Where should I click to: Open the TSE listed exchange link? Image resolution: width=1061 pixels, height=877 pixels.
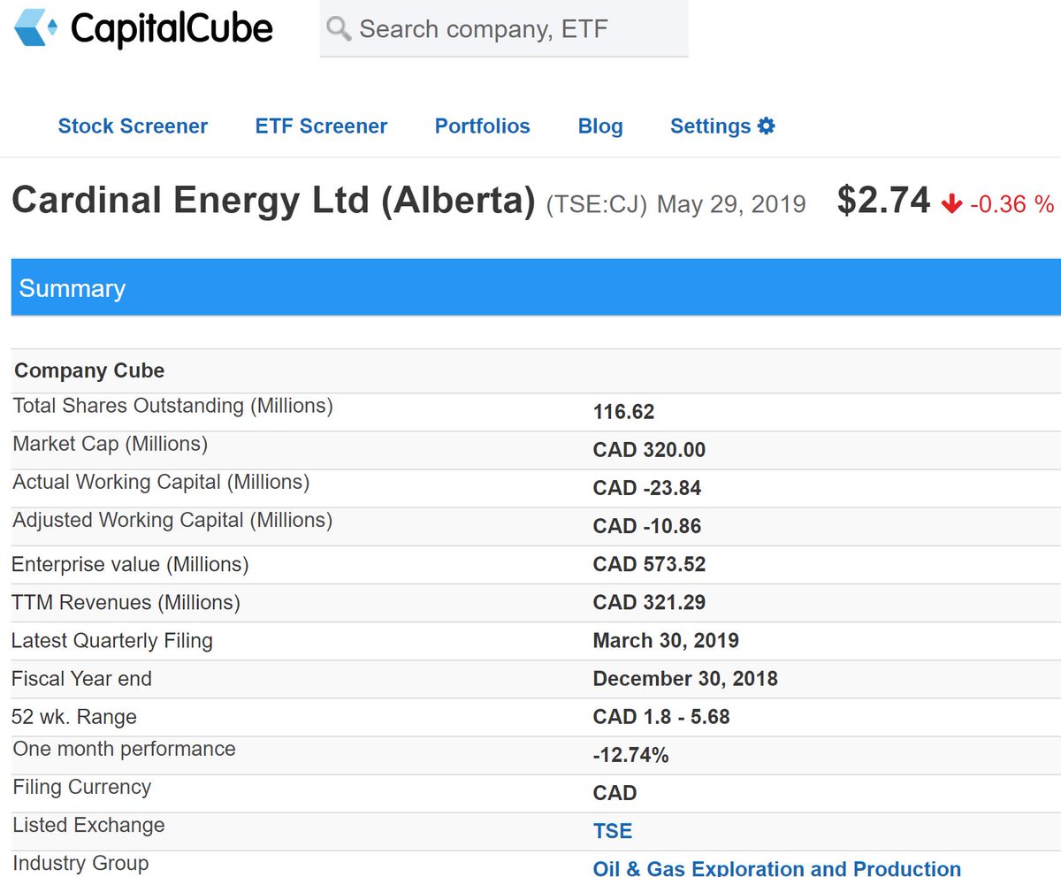click(613, 831)
